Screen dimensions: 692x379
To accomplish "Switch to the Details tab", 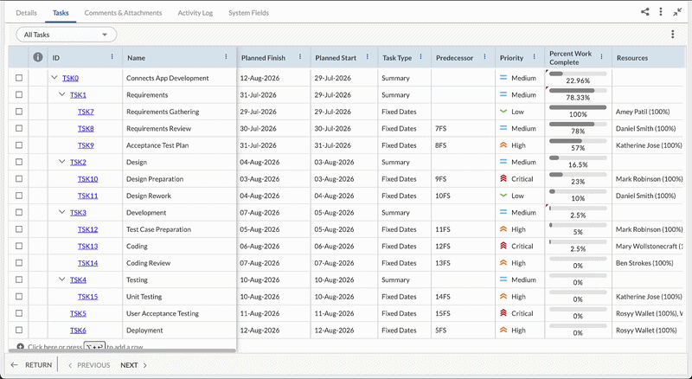I will pyautogui.click(x=27, y=13).
